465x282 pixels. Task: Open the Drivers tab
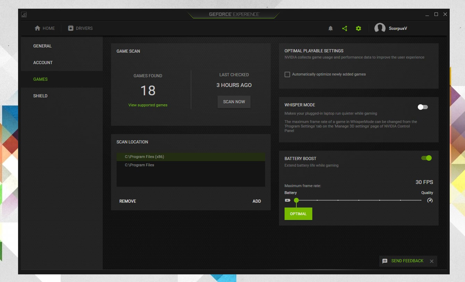[x=81, y=28]
